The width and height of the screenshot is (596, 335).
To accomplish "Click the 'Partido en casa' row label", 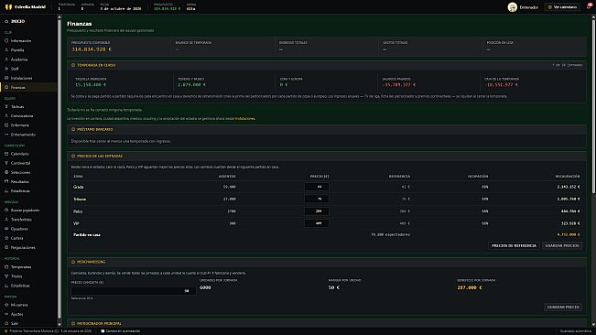I will pos(87,234).
